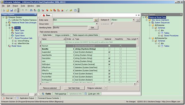
Task: Click the green refresh/sync toolbar icon
Action: (39, 10)
